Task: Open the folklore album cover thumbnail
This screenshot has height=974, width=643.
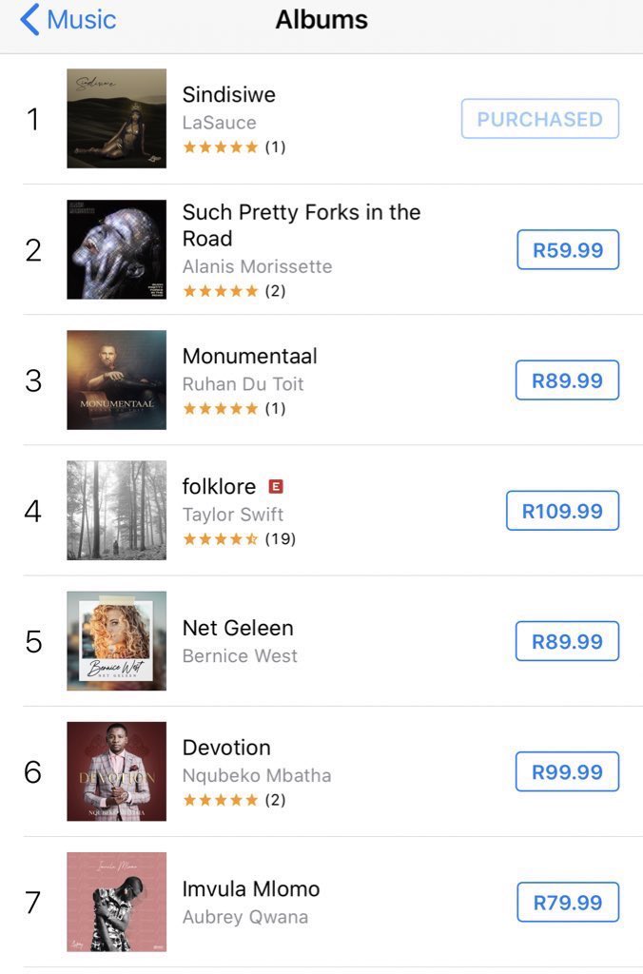Action: click(117, 510)
